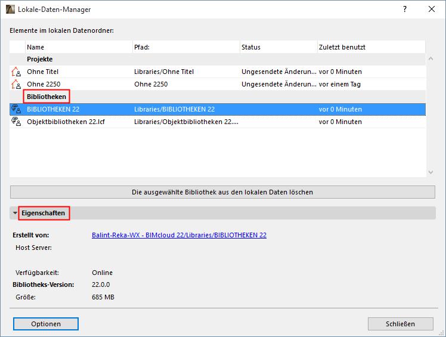Open the Optionen button

click(x=46, y=324)
